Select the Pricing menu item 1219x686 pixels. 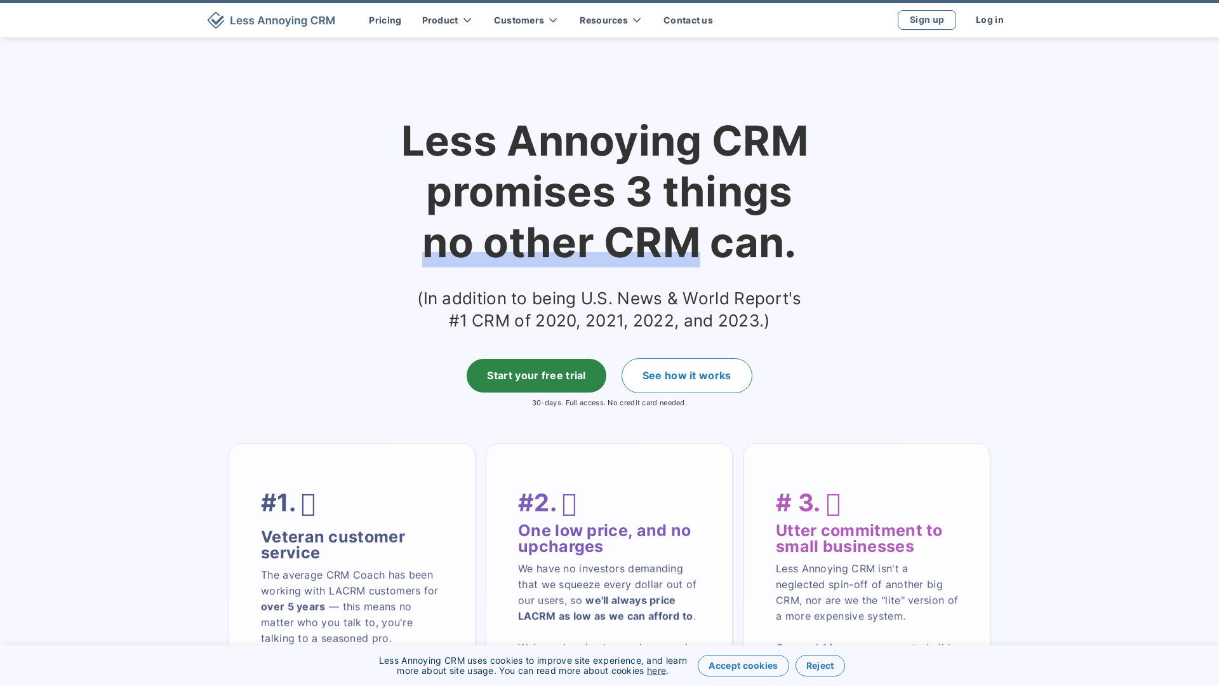pyautogui.click(x=385, y=20)
